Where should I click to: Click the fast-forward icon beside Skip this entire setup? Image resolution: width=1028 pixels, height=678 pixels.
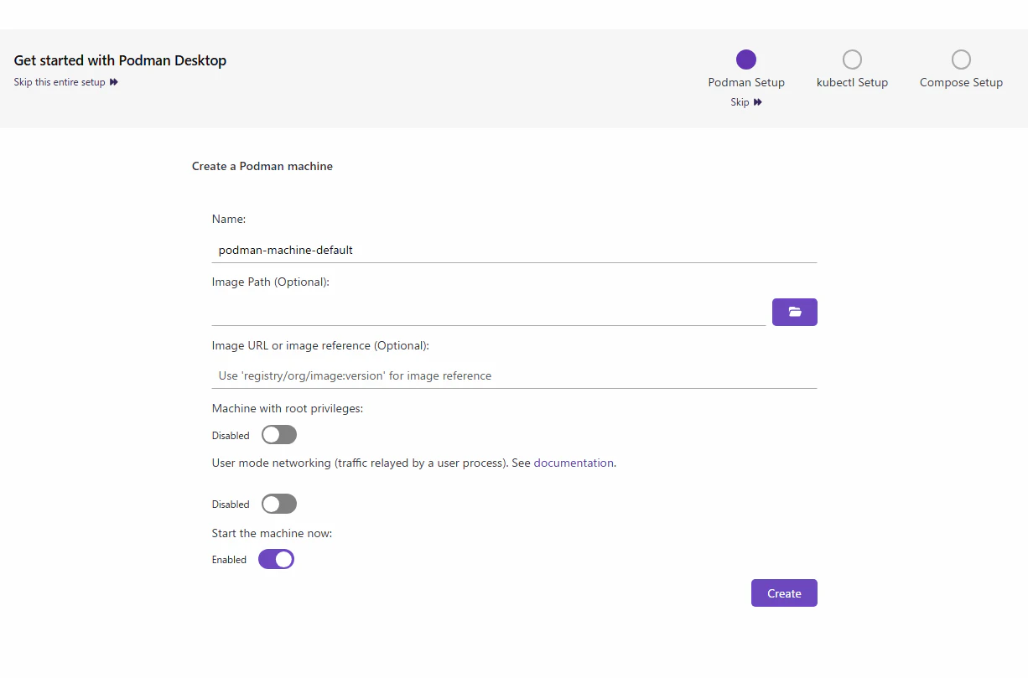click(114, 82)
